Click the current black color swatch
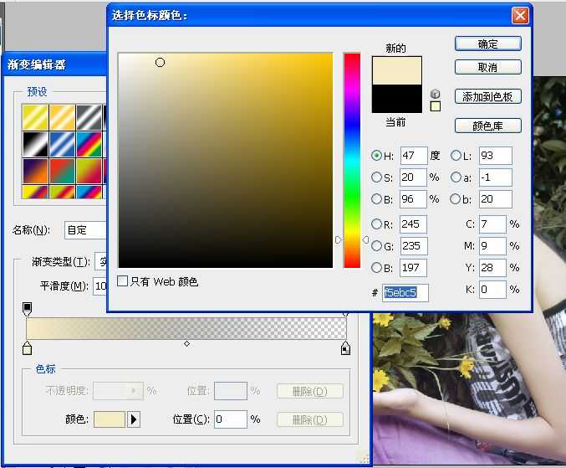The width and height of the screenshot is (566, 468). [x=397, y=99]
